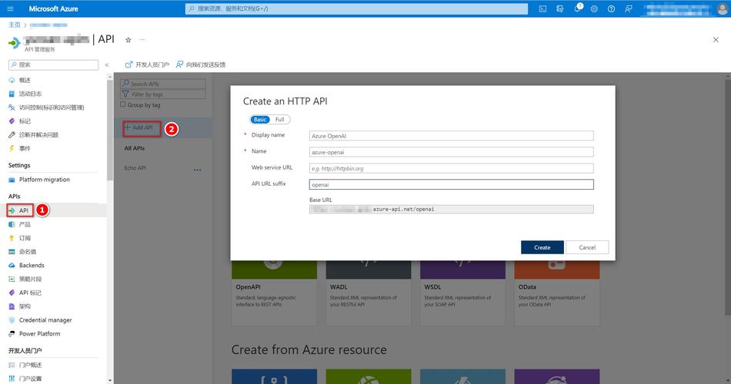Click the Create button
The width and height of the screenshot is (731, 384).
(x=542, y=247)
